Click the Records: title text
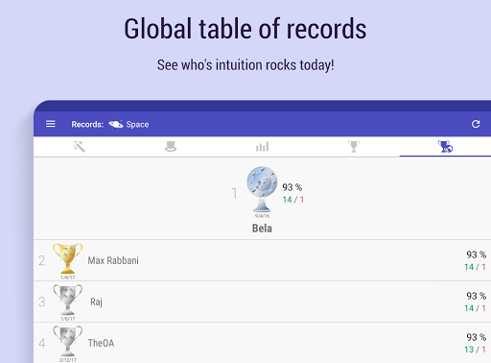 87,124
